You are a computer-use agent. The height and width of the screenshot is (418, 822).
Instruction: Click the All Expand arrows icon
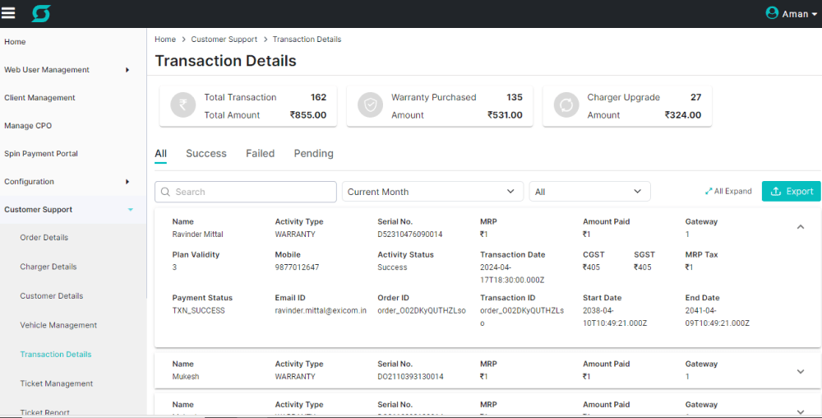(x=709, y=192)
